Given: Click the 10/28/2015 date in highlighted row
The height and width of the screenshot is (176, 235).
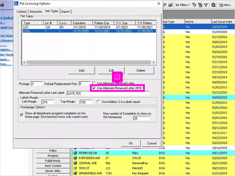Looking at the screenshot, I should [220, 27].
